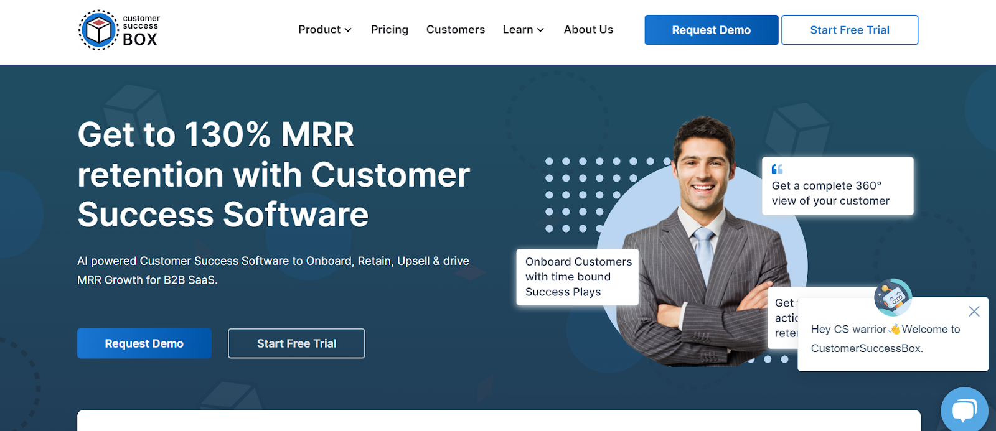
Task: Click Request Demo in the header
Action: coord(711,30)
